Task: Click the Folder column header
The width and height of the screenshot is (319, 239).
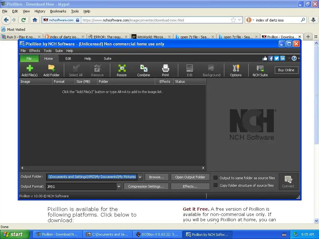Action: pos(126,82)
